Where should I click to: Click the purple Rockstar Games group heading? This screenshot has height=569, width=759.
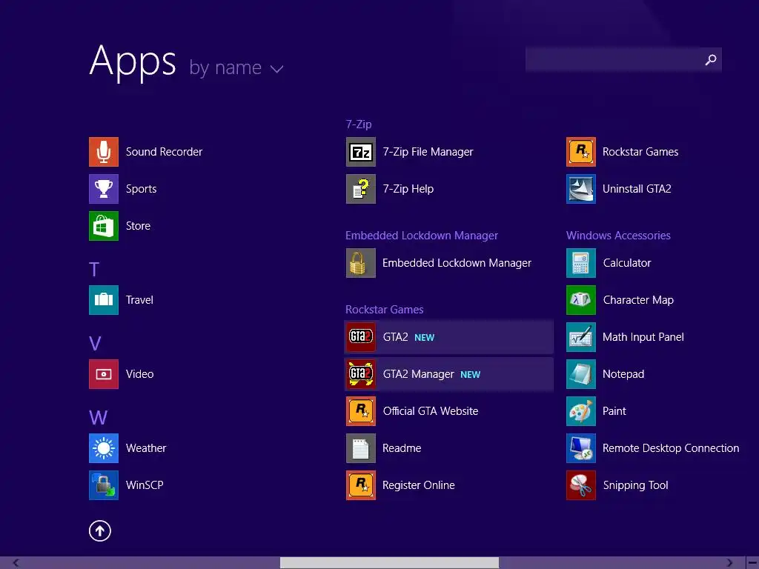click(385, 310)
